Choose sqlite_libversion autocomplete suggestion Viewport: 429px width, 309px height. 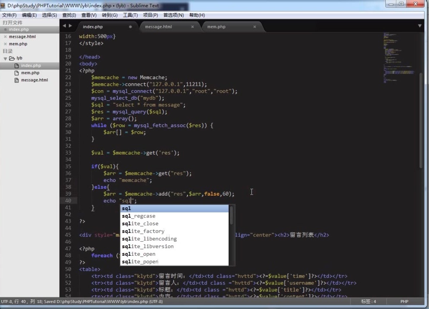tap(174, 246)
